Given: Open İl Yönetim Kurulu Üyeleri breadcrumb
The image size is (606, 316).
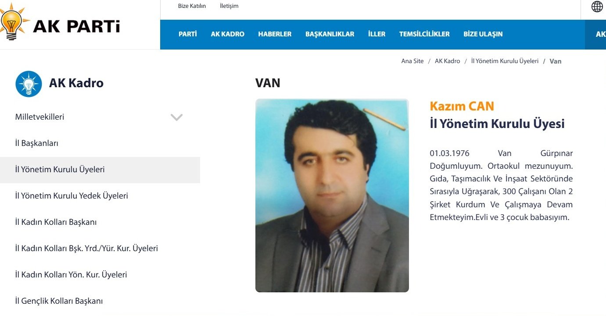Looking at the screenshot, I should click(x=505, y=61).
